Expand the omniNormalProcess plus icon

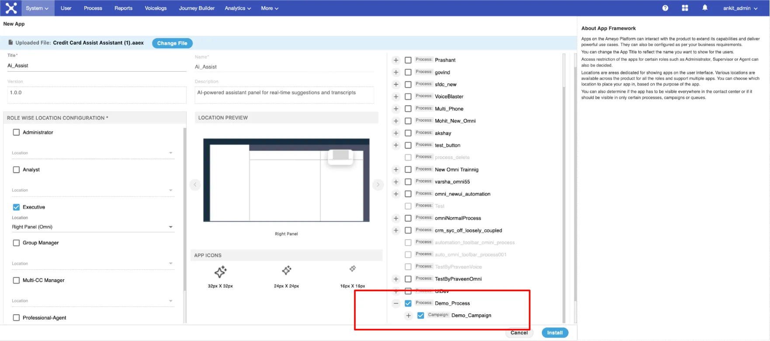[396, 218]
